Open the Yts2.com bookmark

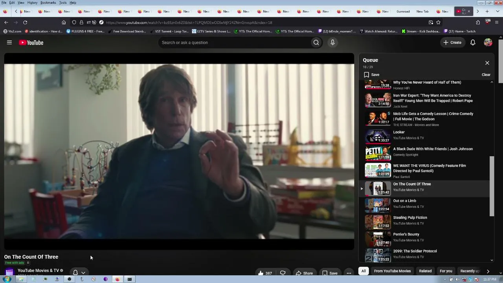pos(12,31)
